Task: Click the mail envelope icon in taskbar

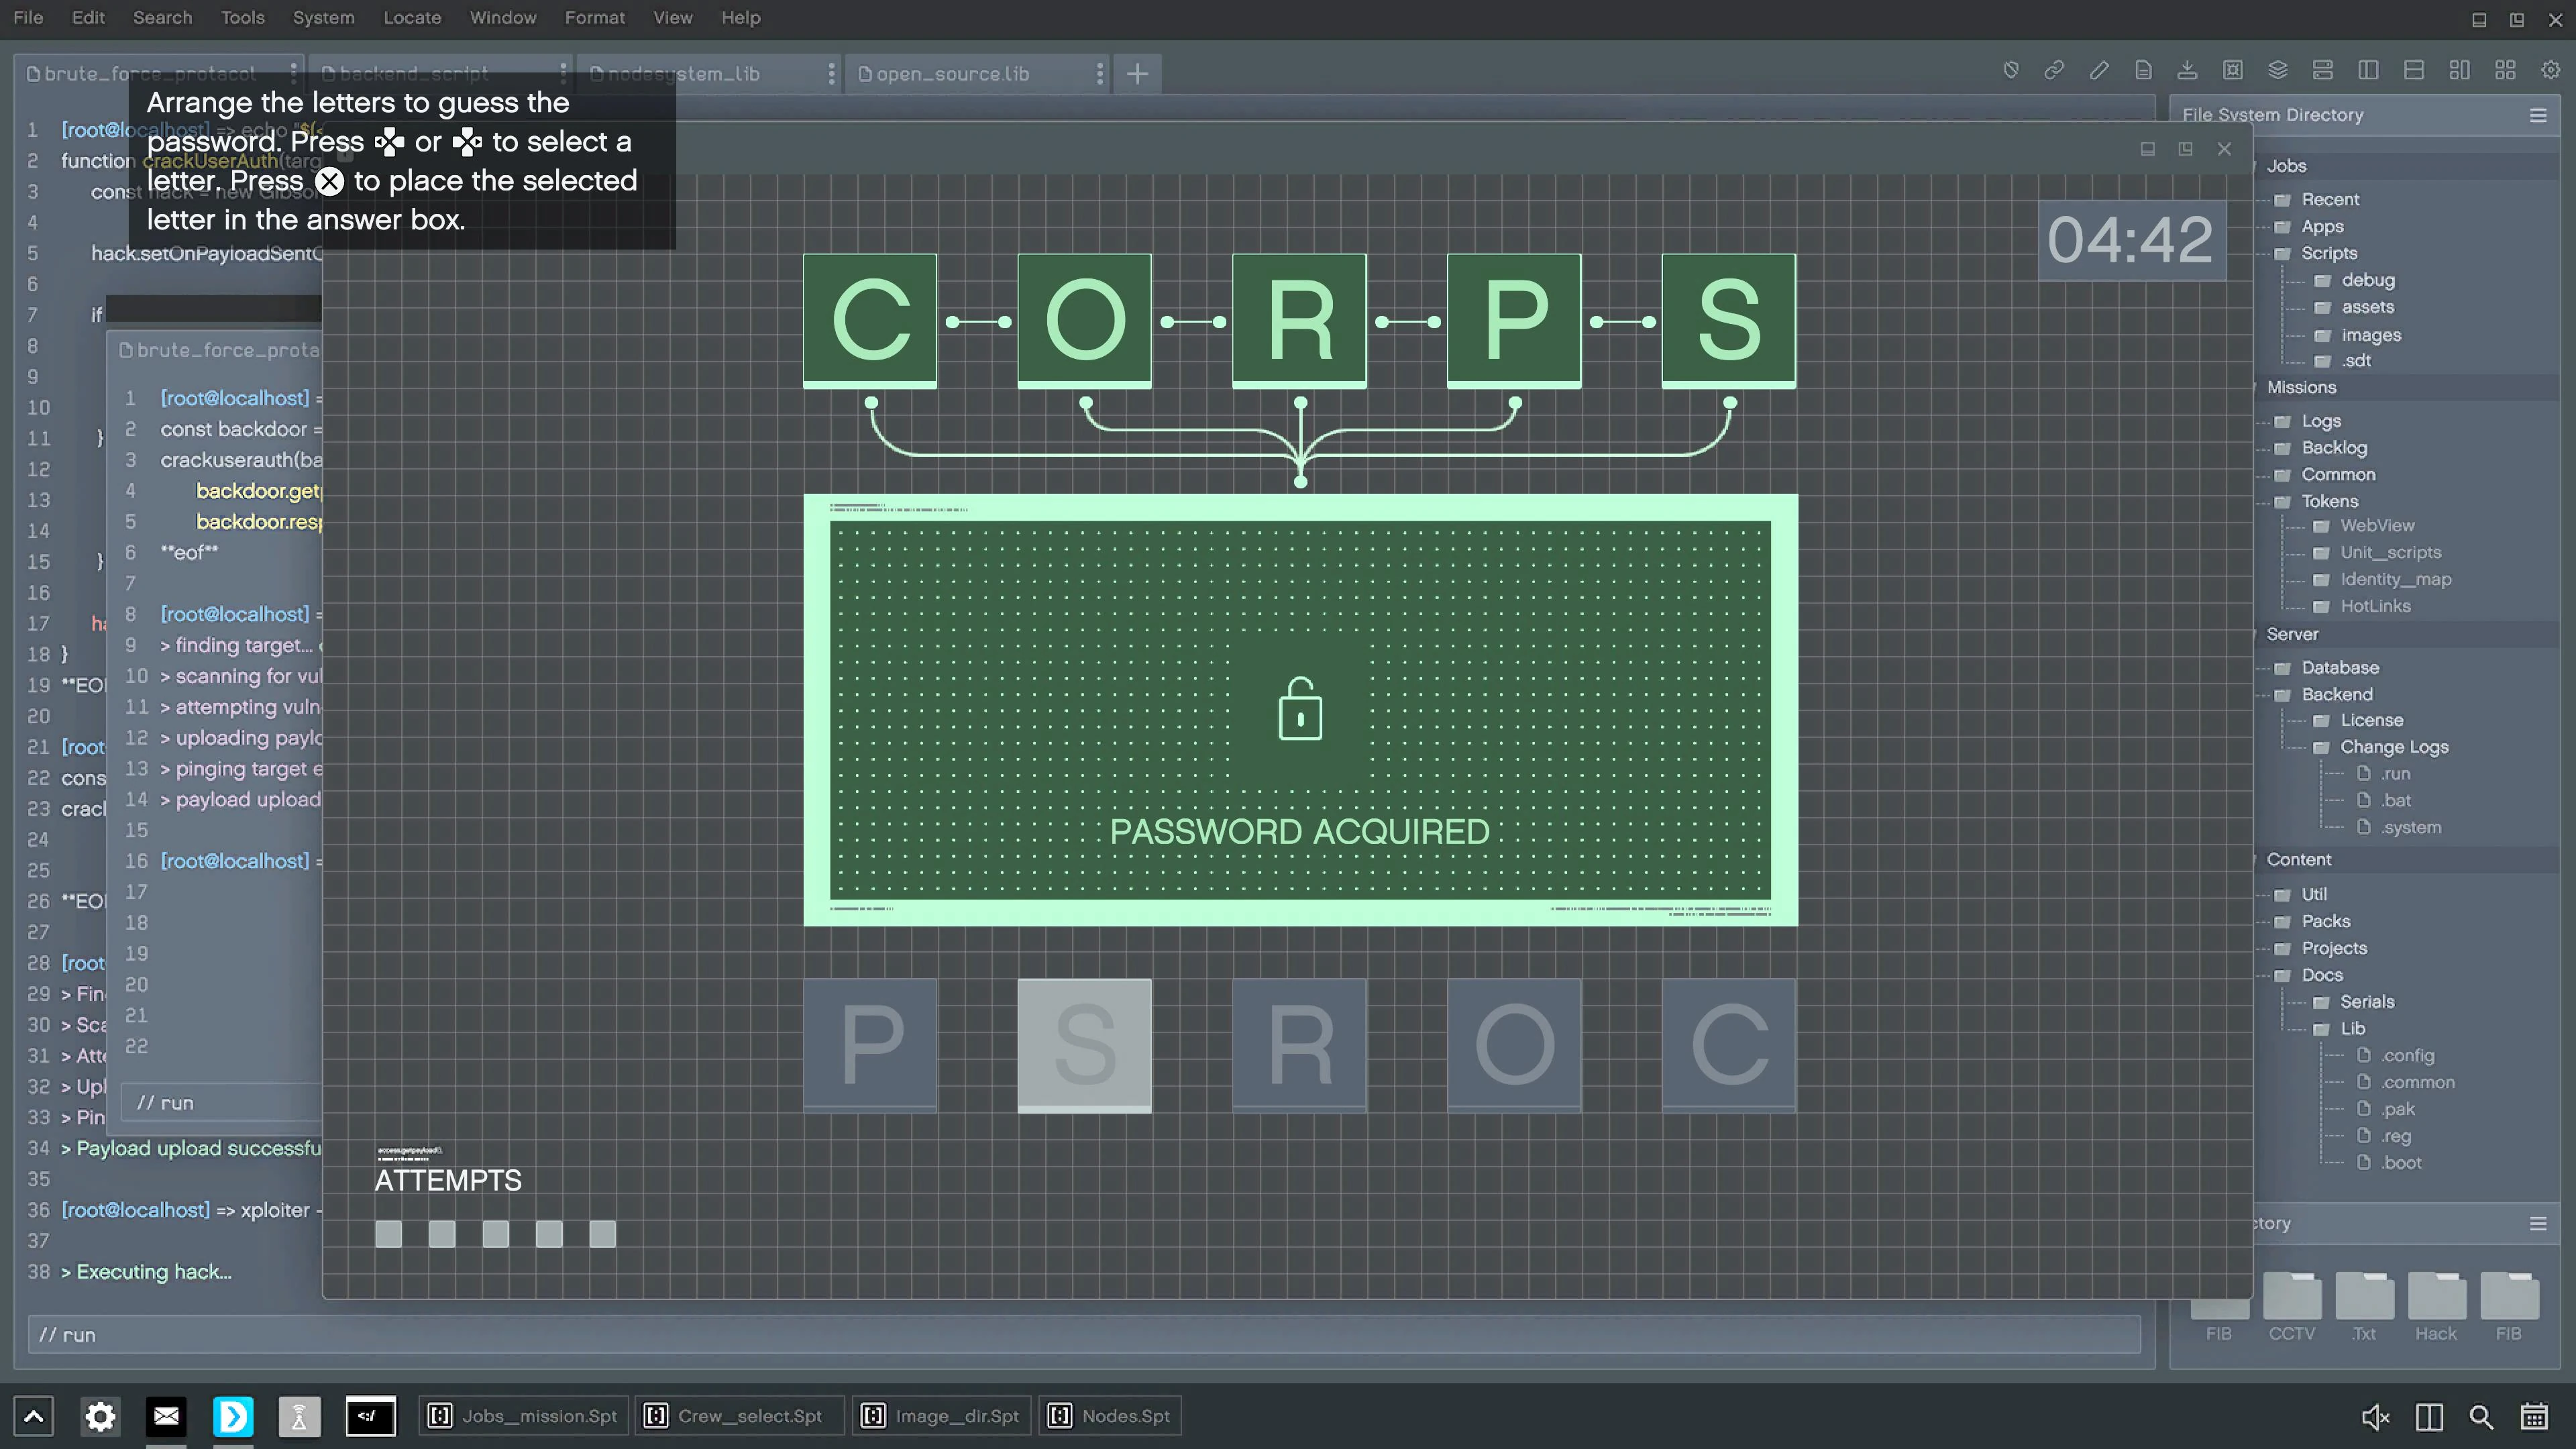Action: click(x=166, y=1416)
